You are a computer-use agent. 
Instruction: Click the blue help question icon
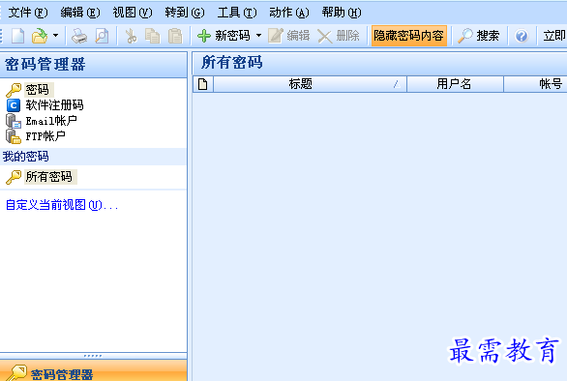pos(522,36)
